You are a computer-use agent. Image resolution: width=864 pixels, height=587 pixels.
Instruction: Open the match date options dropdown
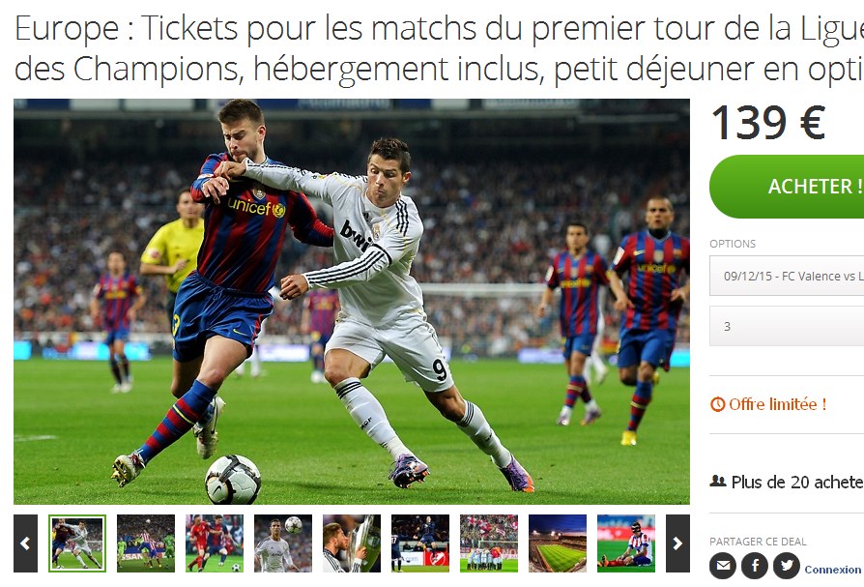pyautogui.click(x=787, y=276)
